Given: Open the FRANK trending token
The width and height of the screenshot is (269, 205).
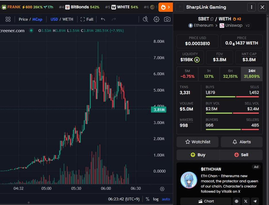Looking at the screenshot, I should tap(28, 7).
